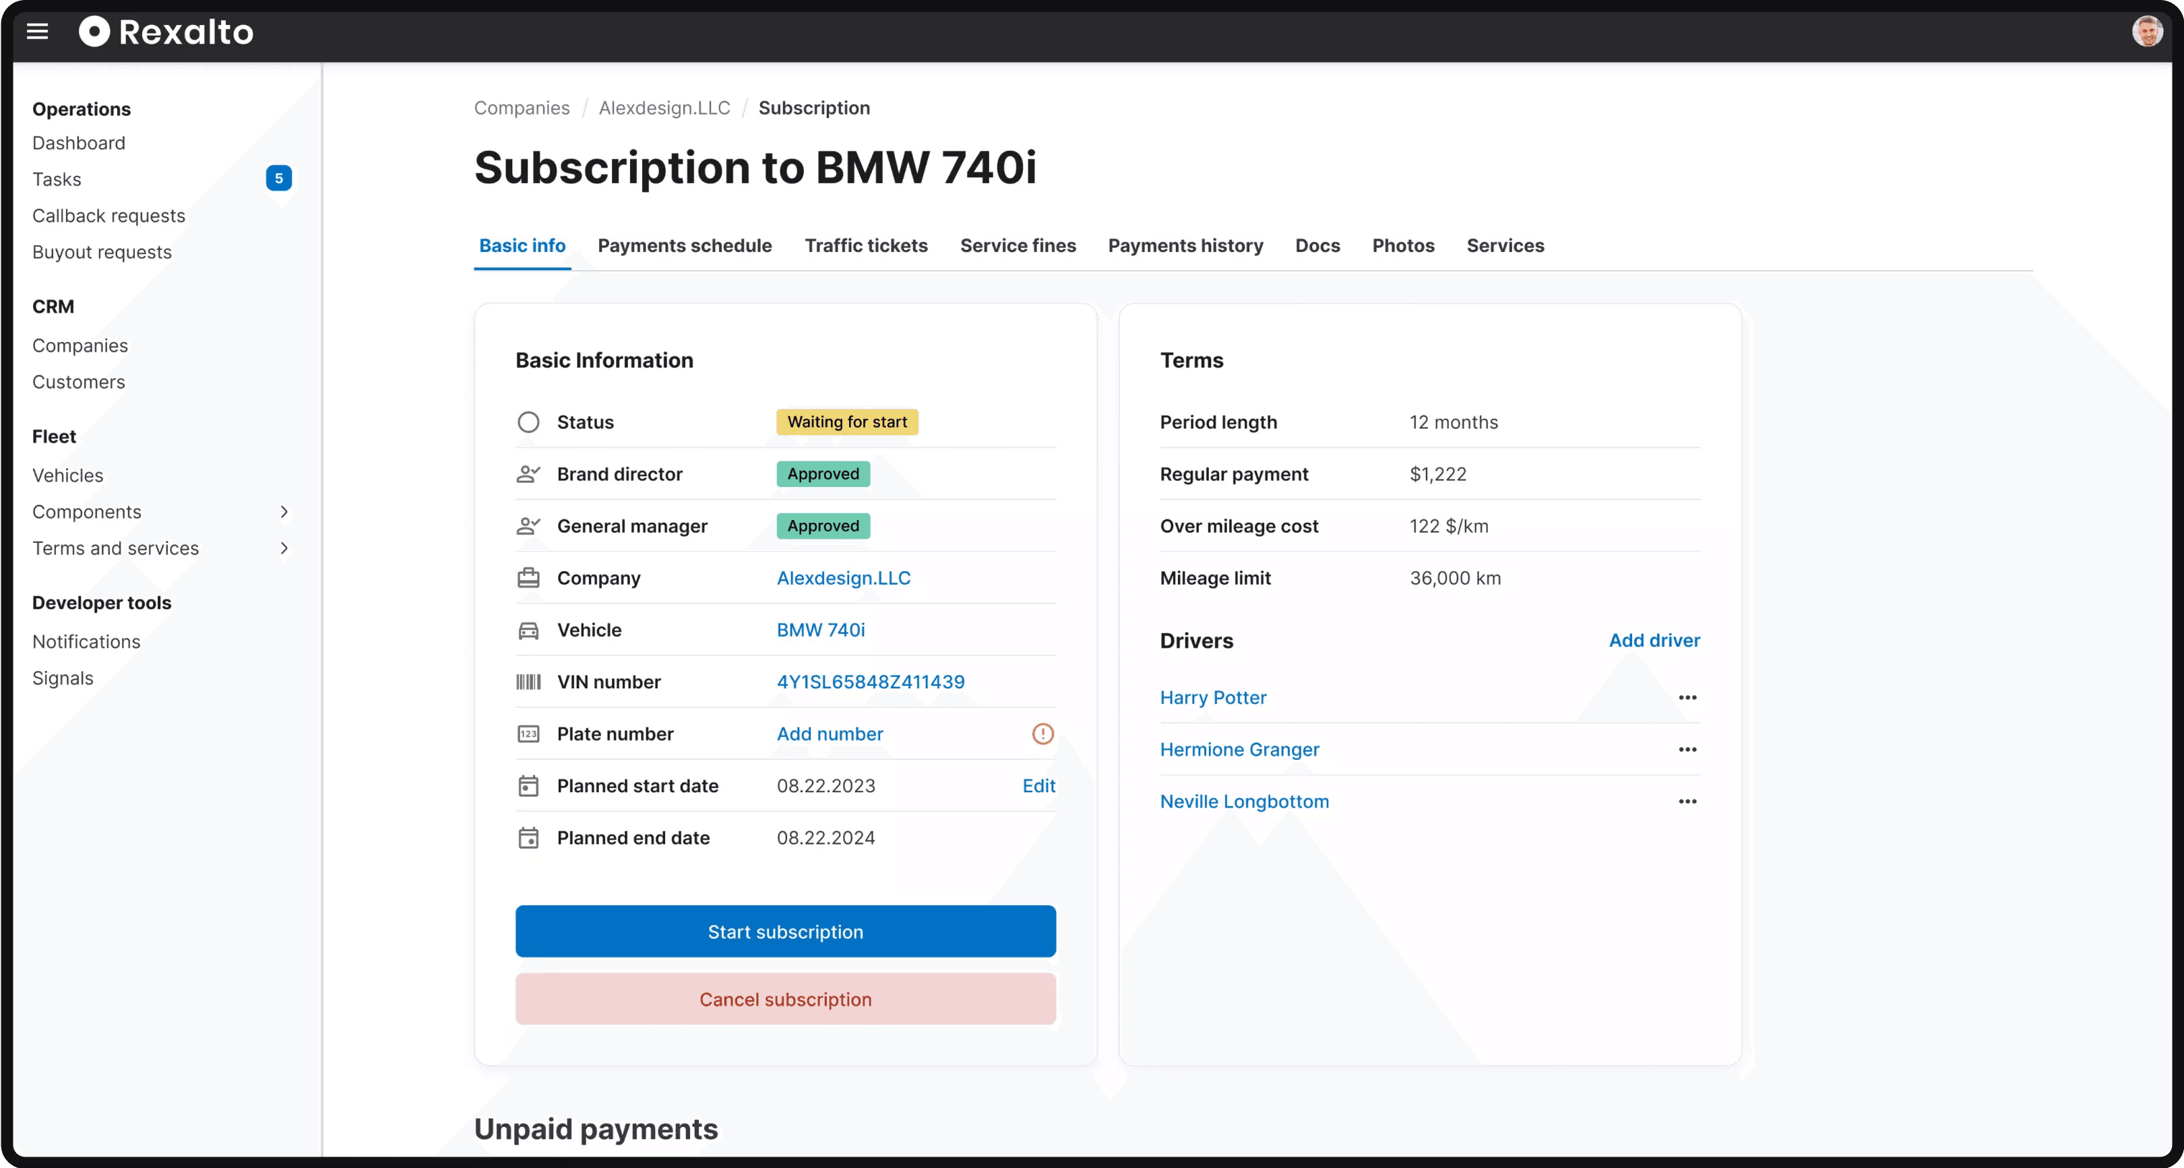Expand the Terms and services chevron

pos(284,548)
